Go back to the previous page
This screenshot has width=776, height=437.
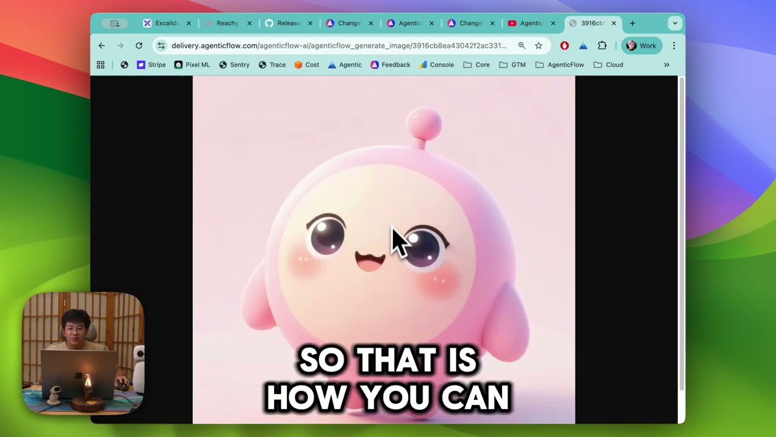point(101,46)
